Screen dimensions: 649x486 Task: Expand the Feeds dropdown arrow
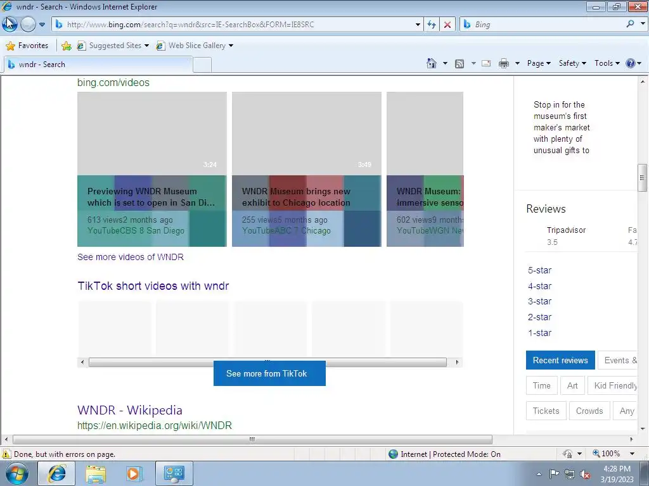tap(473, 63)
